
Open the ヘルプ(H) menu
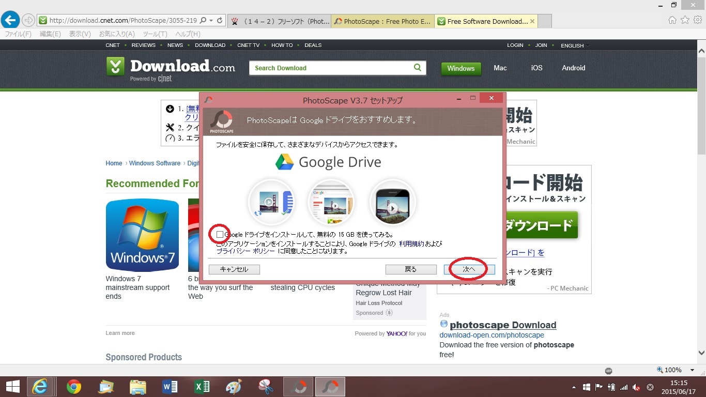tap(188, 34)
